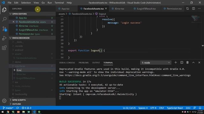
Task: Open the View menu
Action: click(x=36, y=3)
